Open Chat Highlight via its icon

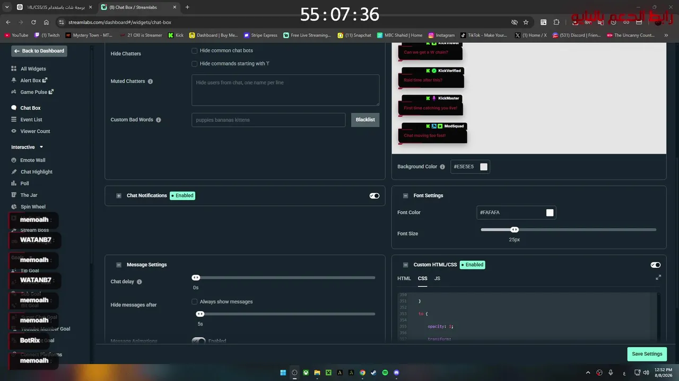(x=14, y=172)
